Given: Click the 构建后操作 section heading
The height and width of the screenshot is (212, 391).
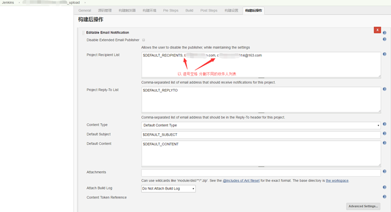Looking at the screenshot, I should [x=91, y=20].
